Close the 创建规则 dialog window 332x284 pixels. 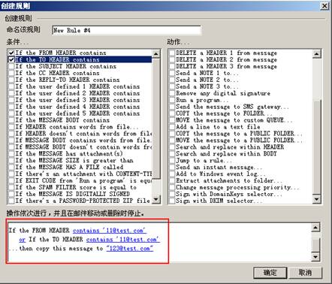pyautogui.click(x=324, y=5)
